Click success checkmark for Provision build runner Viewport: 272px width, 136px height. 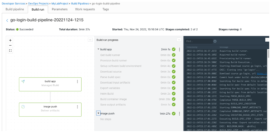coord(174,61)
